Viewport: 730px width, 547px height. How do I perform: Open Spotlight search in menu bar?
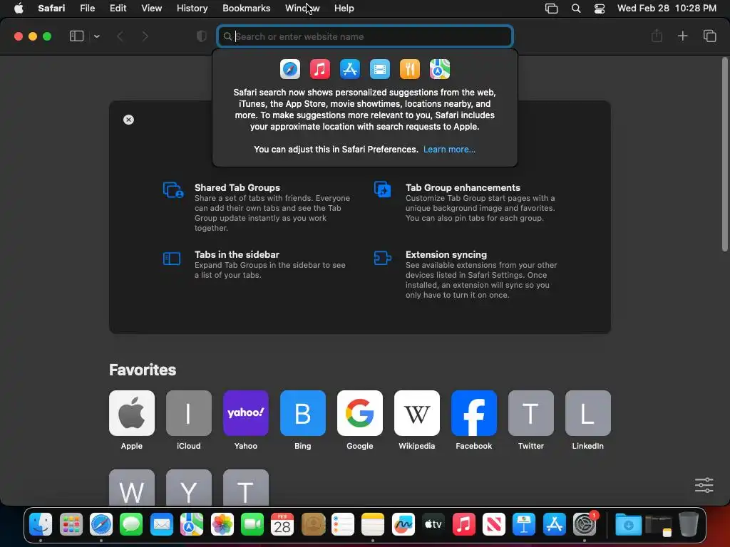(576, 9)
